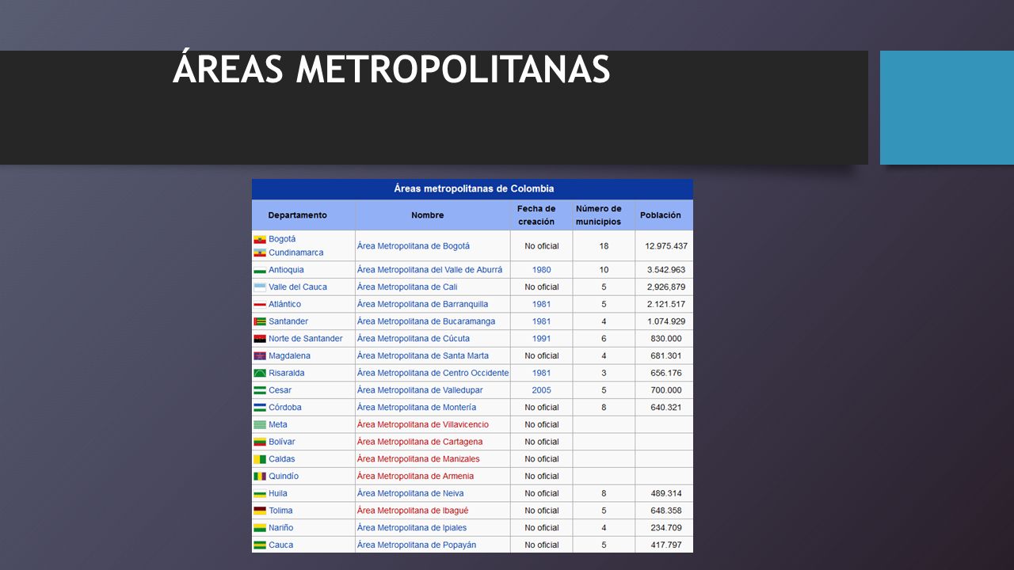
Task: Open Área Metropolitana del Valle de Aburrá
Action: coord(429,270)
